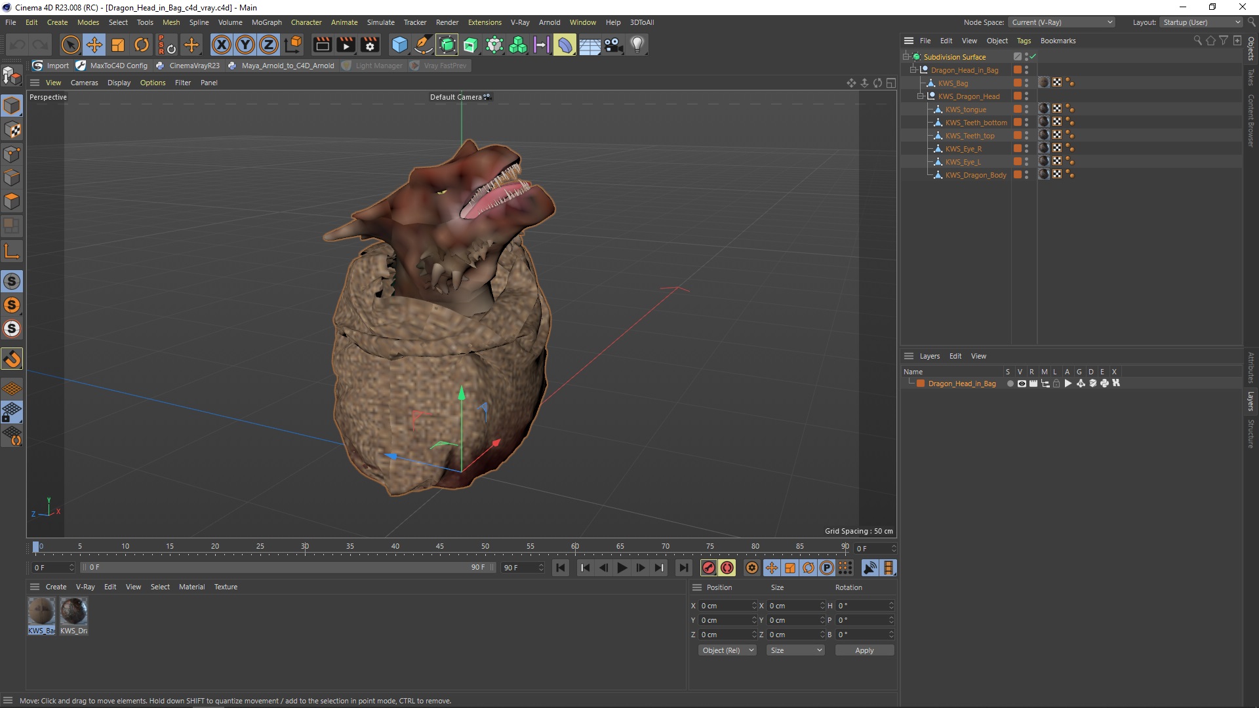Open Material Manager Texture menu
This screenshot has height=708, width=1259.
pyautogui.click(x=226, y=587)
